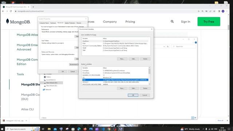Viewport: 233px width, 131px height.
Task: Click Edit under user variables
Action: tap(134, 59)
